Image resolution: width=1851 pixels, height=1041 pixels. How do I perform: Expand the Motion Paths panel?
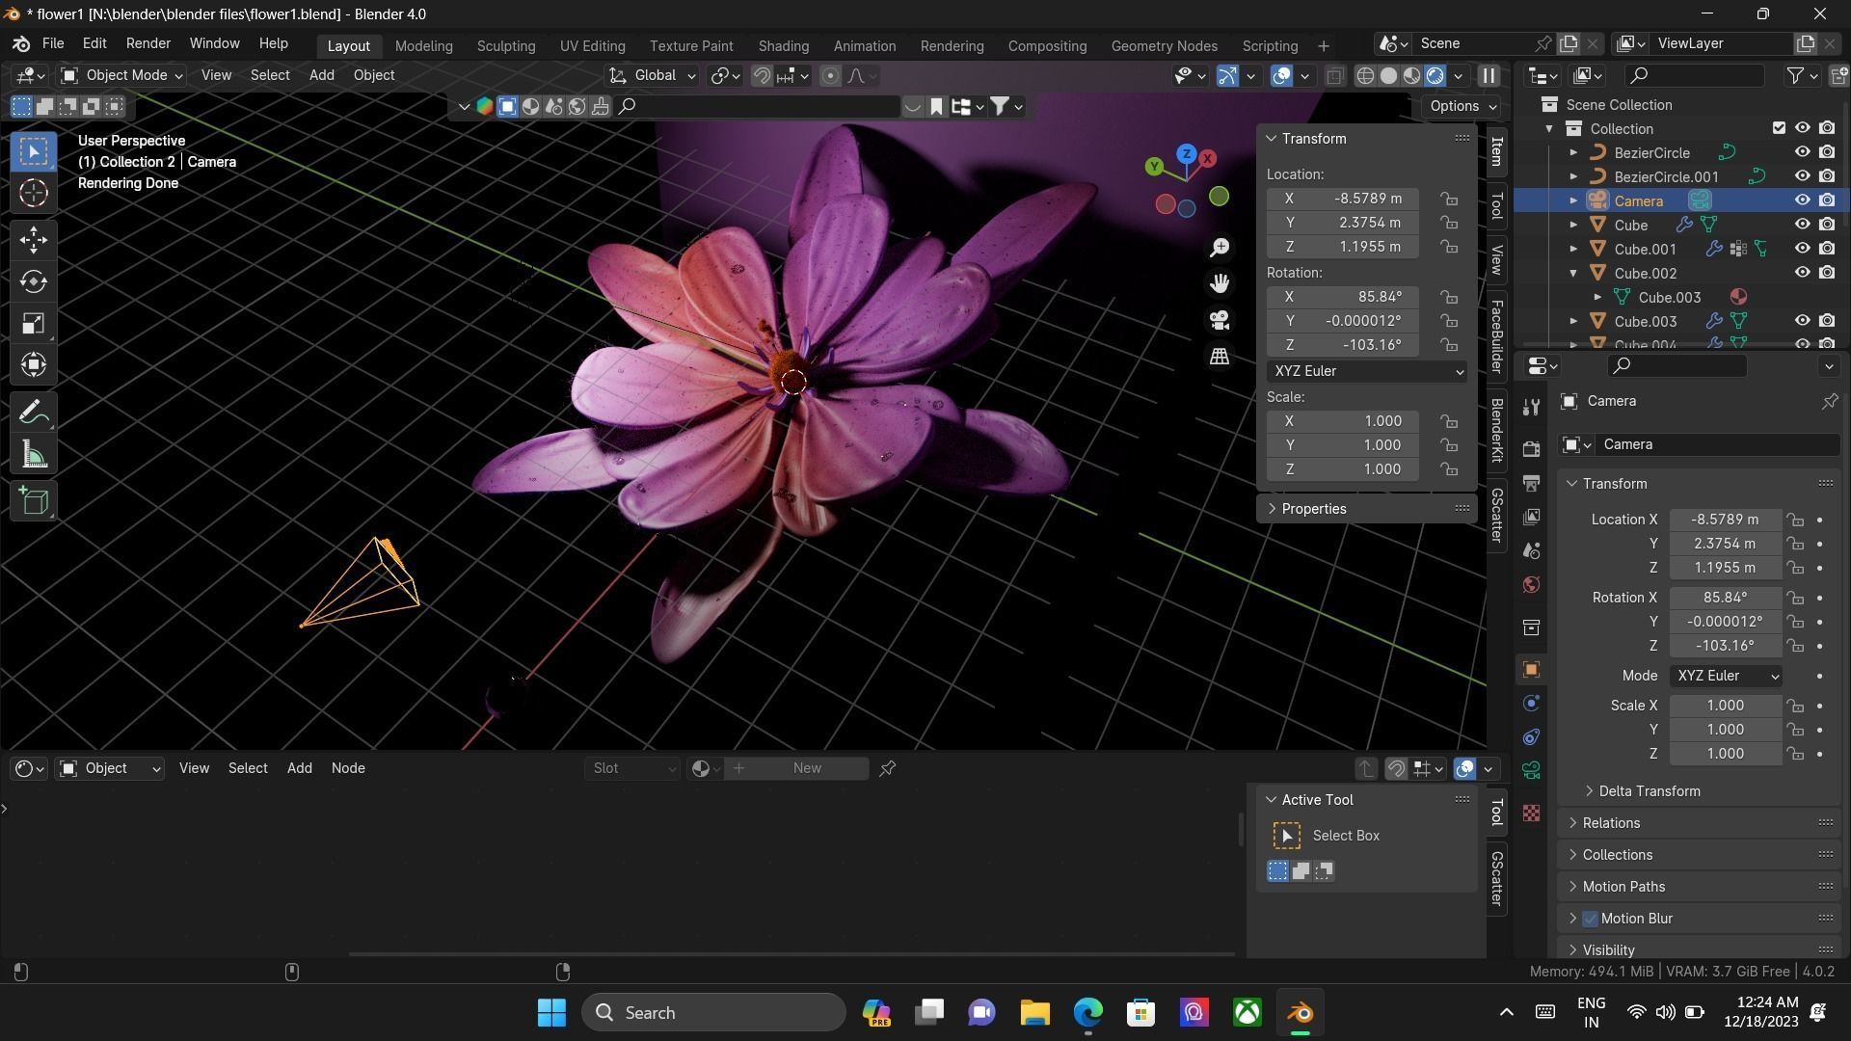coord(1623,888)
